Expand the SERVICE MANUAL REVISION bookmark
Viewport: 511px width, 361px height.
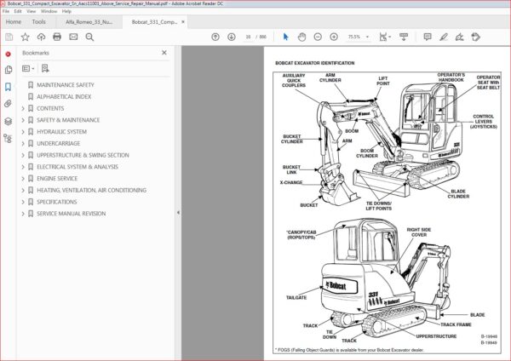23,214
